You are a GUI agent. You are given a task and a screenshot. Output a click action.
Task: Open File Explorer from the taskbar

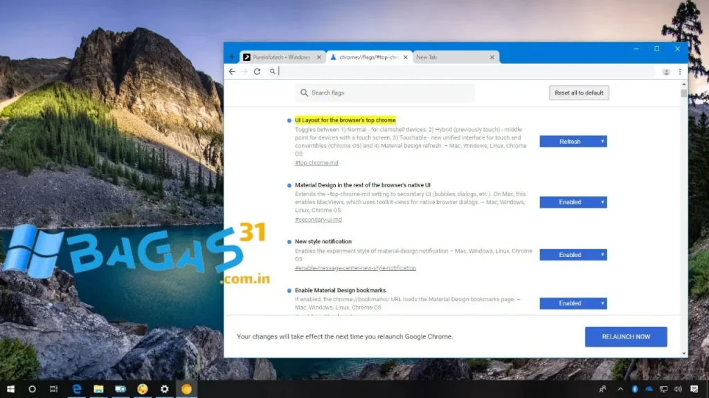pos(98,389)
